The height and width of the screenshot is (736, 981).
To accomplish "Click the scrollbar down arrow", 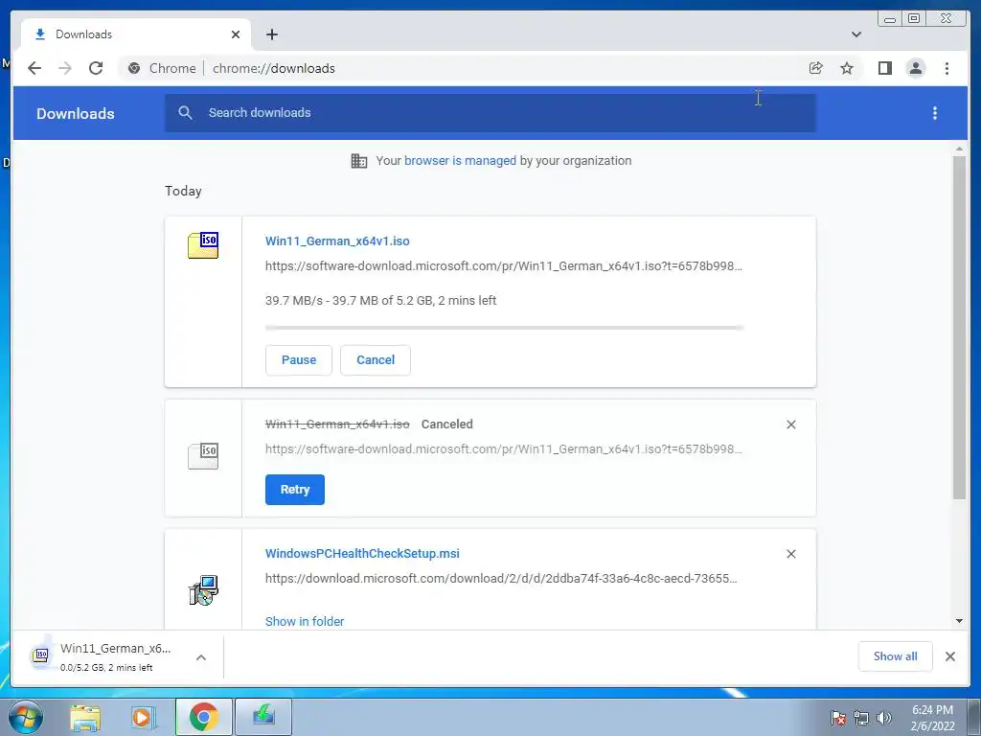I will [959, 621].
